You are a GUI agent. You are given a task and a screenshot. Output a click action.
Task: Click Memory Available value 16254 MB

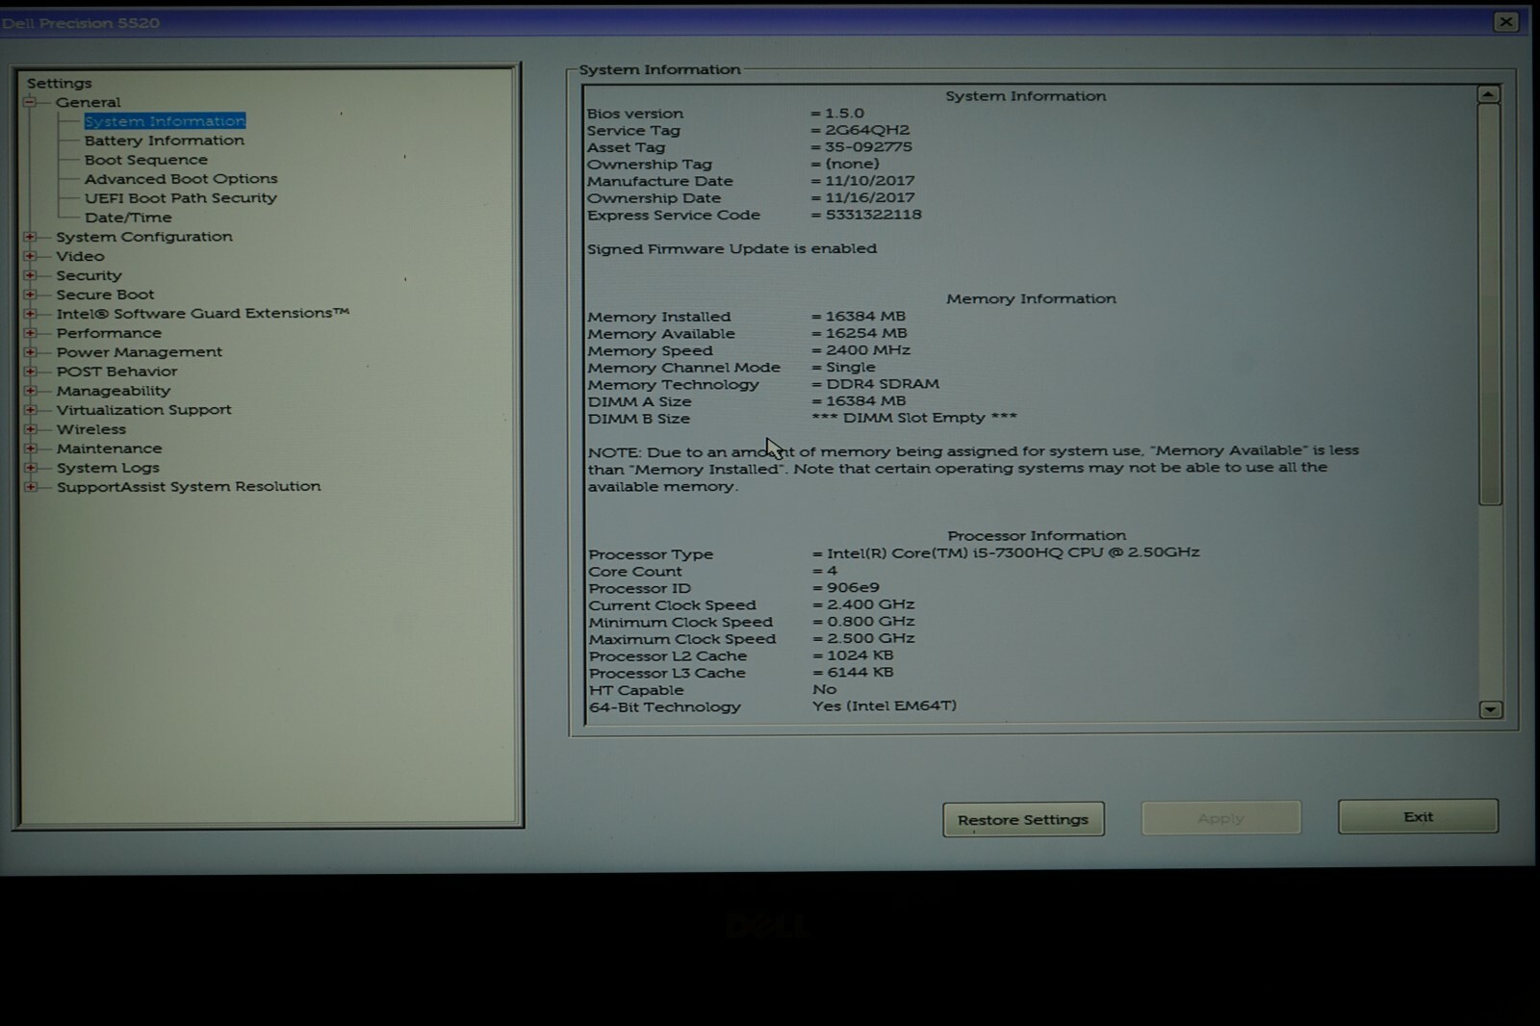(x=865, y=333)
